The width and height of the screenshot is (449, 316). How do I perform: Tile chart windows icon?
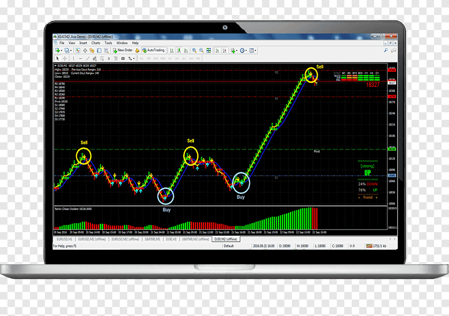coord(208,50)
